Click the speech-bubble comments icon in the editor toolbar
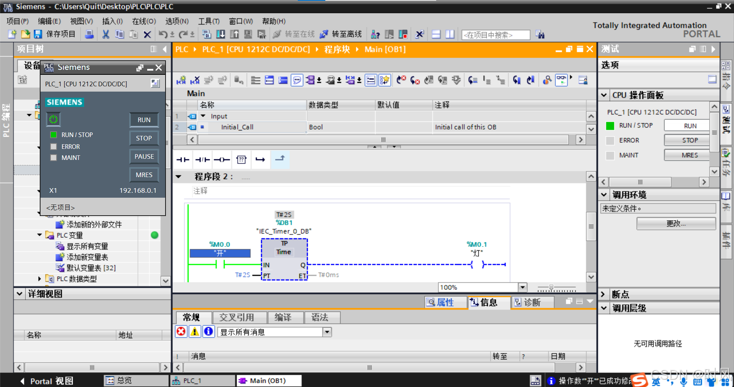734x387 pixels. coord(297,80)
